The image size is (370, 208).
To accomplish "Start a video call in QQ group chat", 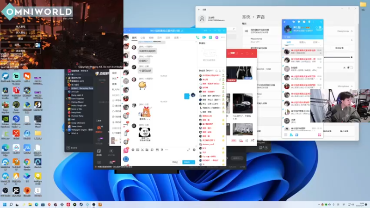I will [204, 37].
